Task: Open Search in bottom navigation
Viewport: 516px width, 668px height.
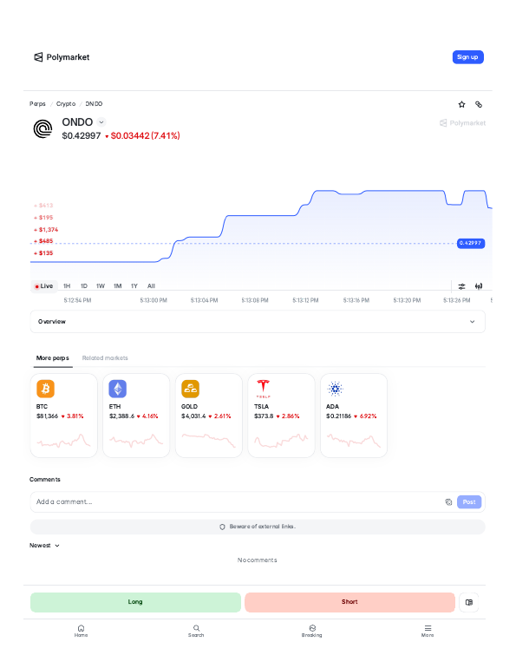Action: [196, 631]
